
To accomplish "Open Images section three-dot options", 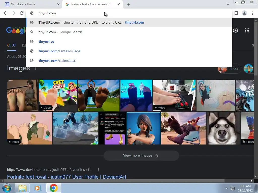I will [36, 69].
